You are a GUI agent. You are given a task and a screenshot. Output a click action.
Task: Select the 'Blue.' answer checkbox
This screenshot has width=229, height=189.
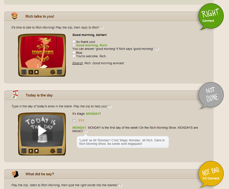coord(74,52)
